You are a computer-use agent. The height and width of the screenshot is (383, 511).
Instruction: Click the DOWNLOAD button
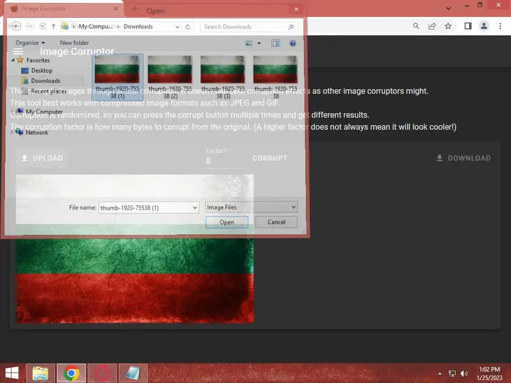464,158
